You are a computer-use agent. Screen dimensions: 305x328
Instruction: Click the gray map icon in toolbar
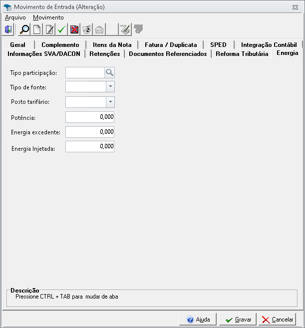138,29
